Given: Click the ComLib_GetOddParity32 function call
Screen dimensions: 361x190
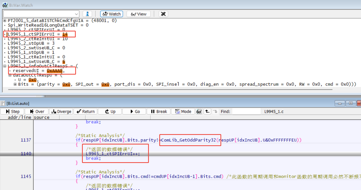Looking at the screenshot, I should pos(188,140).
